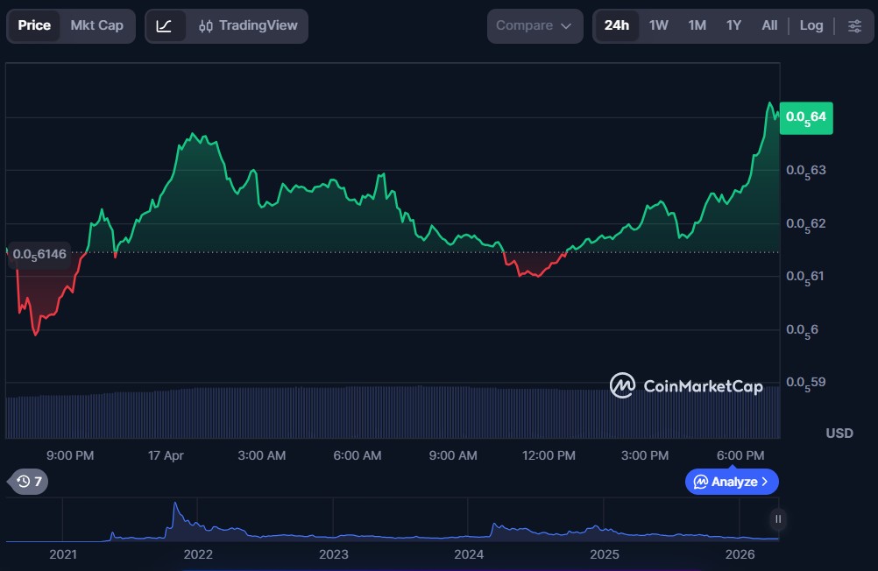
Task: Switch to Price view
Action: tap(34, 25)
